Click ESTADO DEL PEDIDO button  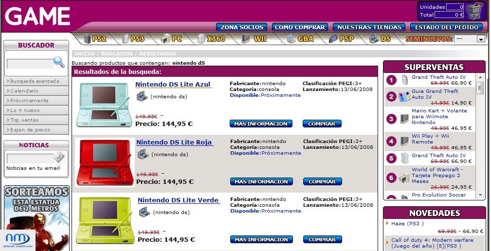(x=447, y=27)
